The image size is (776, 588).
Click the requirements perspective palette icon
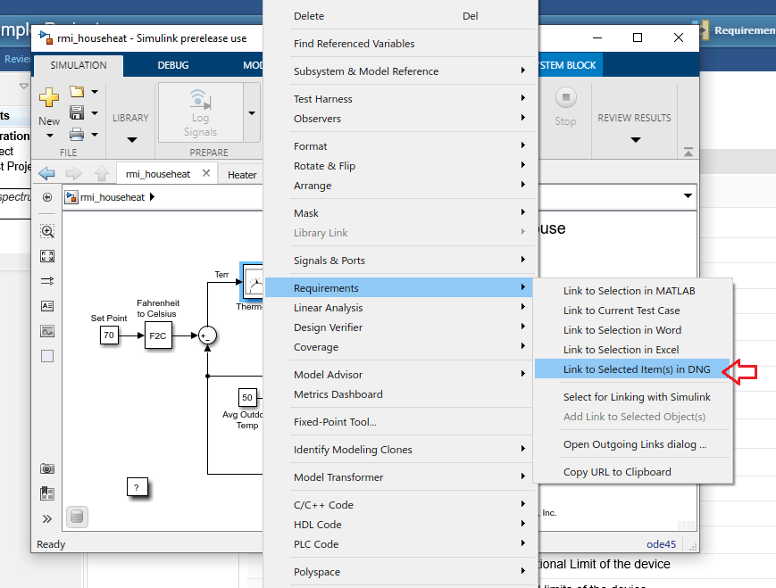tap(47, 493)
